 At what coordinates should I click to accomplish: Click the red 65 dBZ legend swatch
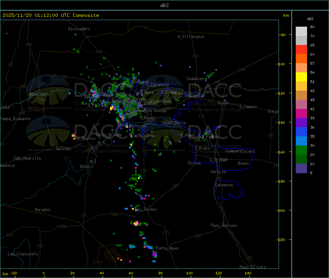click(301, 50)
